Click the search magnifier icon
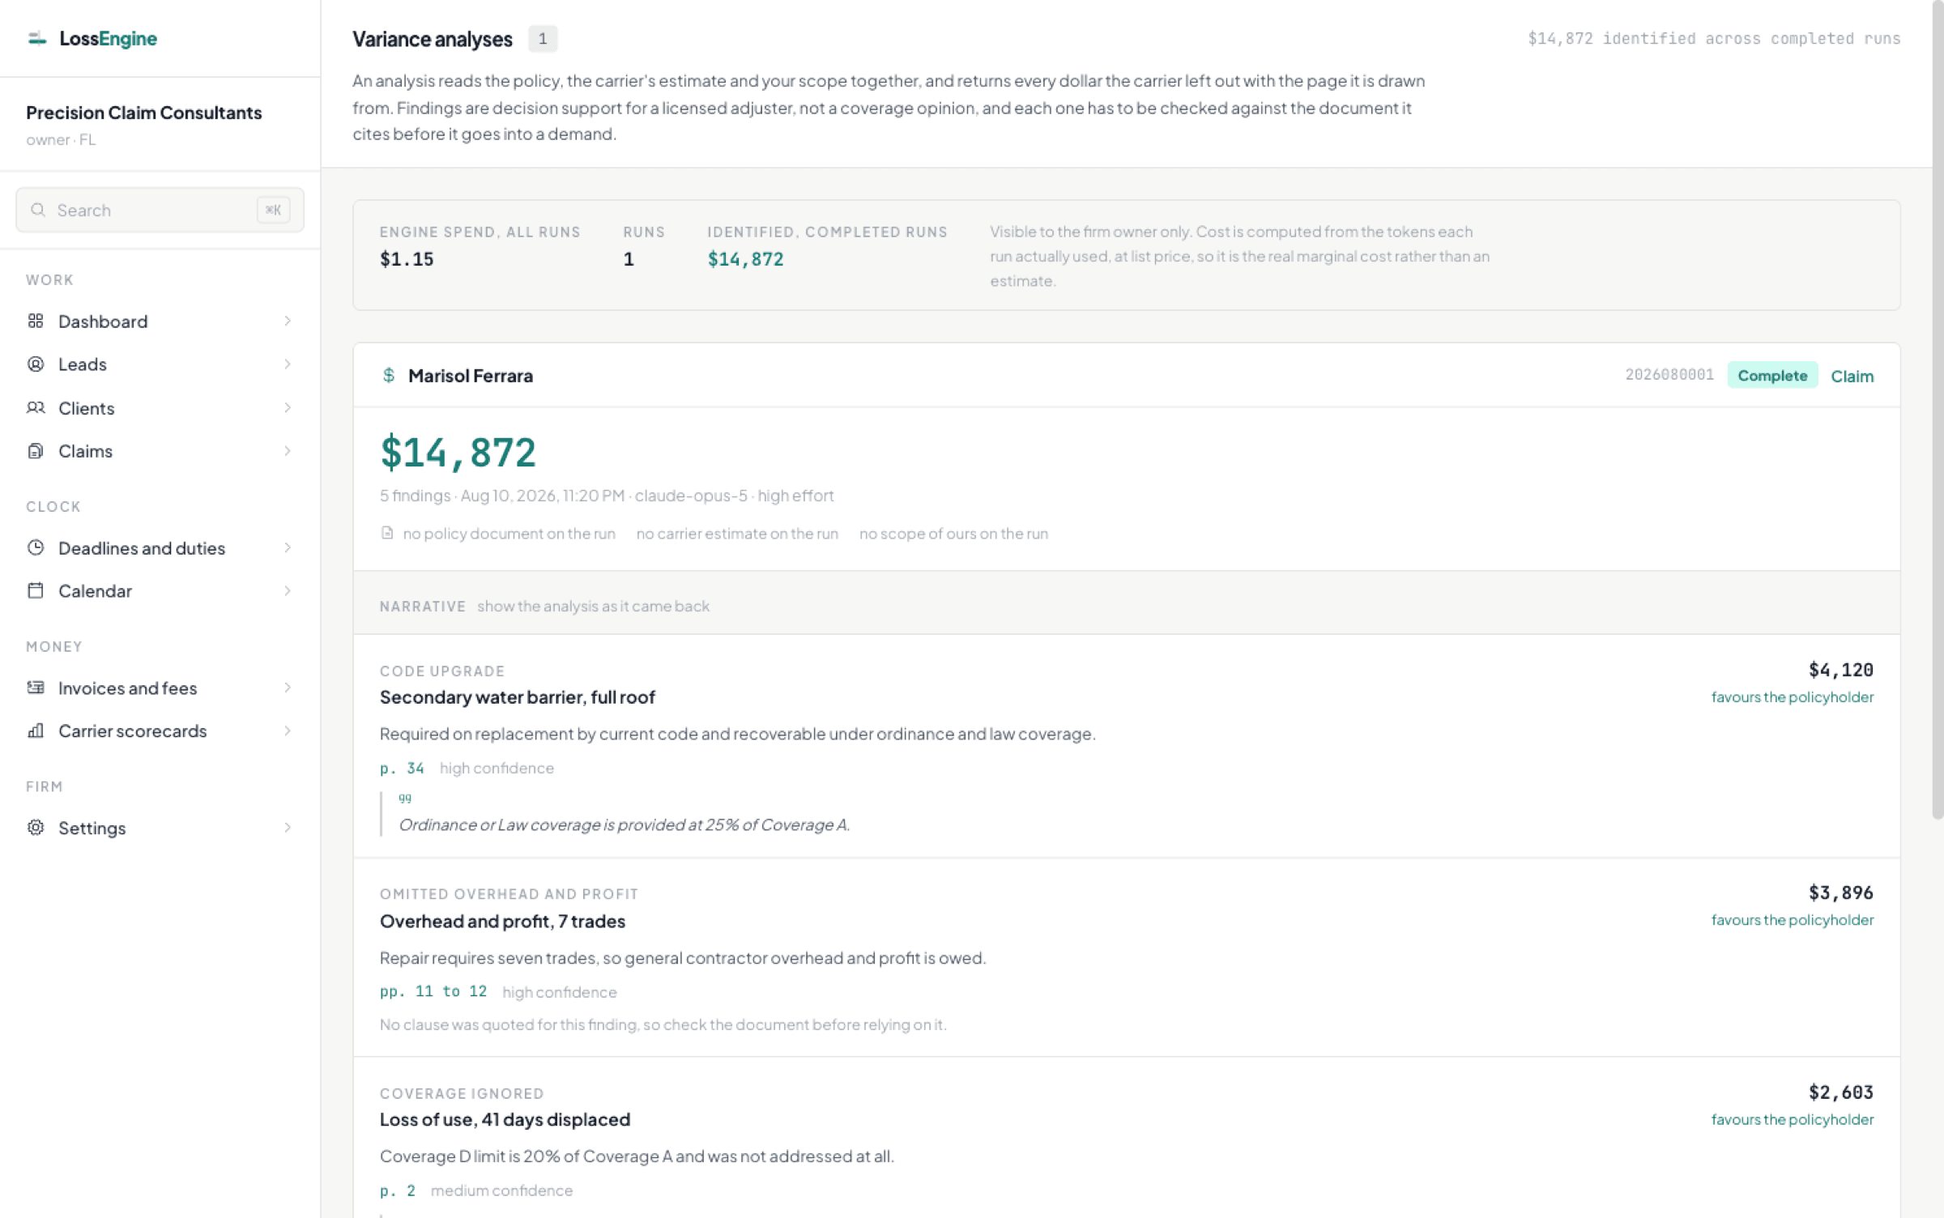Viewport: 1944px width, 1218px height. pyautogui.click(x=38, y=211)
